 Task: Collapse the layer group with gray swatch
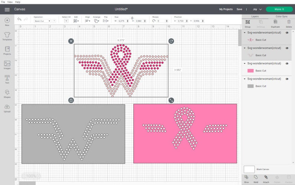coord(244,79)
